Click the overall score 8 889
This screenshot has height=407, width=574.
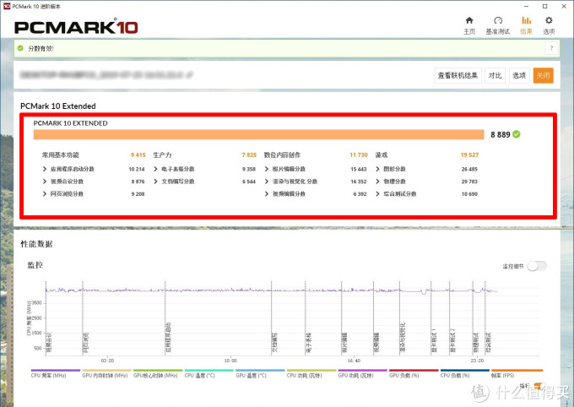tap(500, 134)
